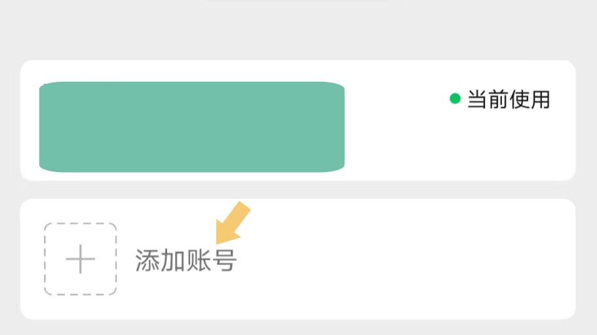Viewport: 597px width, 335px height.
Task: Click the grey gap between the cards
Action: click(x=298, y=190)
